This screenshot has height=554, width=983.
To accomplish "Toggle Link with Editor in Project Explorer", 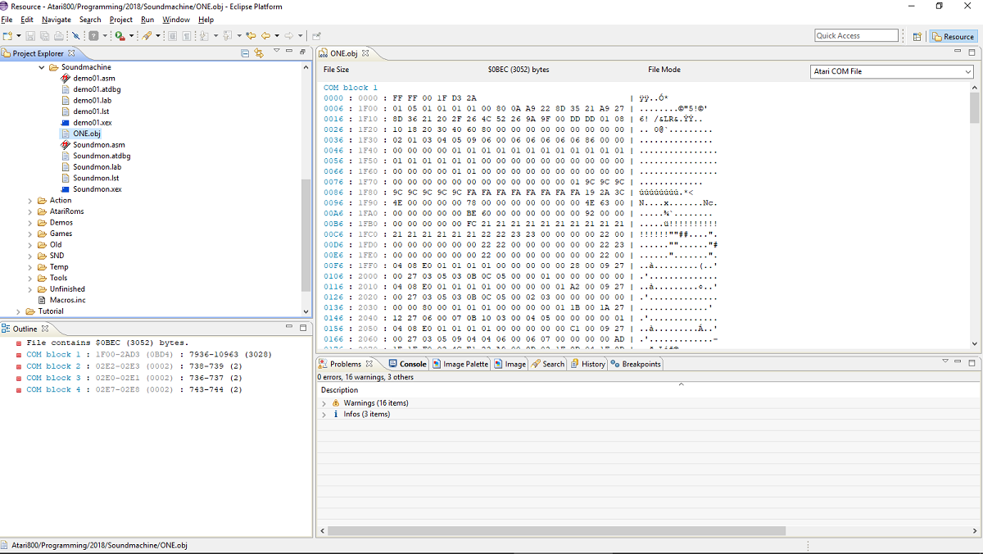I will (259, 53).
